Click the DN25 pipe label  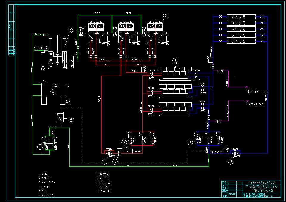(128, 13)
